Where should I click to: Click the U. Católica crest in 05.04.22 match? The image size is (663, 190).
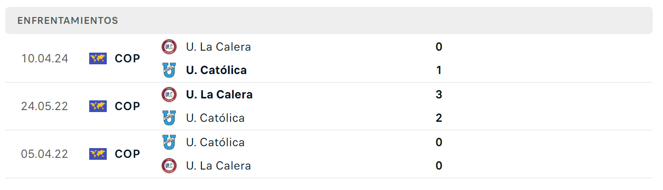point(169,142)
